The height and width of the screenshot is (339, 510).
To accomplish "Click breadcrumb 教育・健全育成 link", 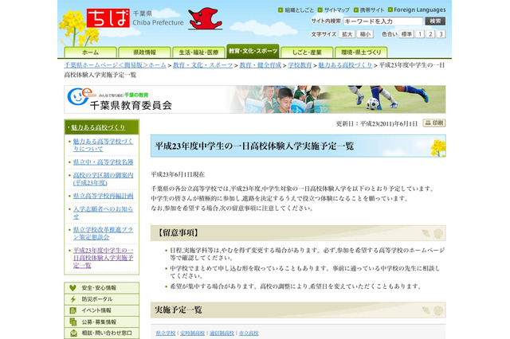I will pyautogui.click(x=261, y=65).
